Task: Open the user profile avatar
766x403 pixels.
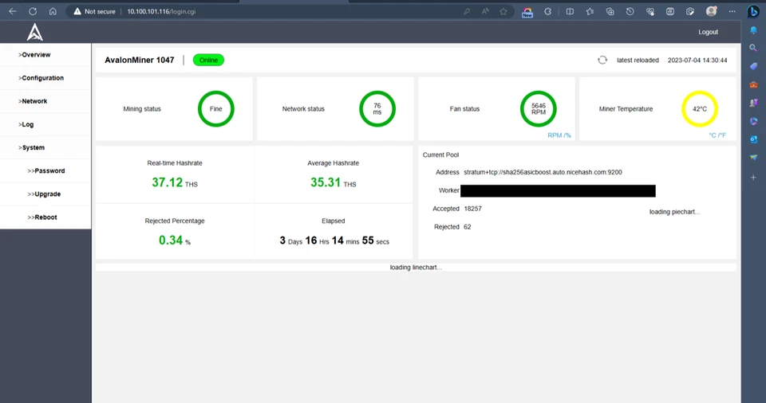Action: pos(711,10)
